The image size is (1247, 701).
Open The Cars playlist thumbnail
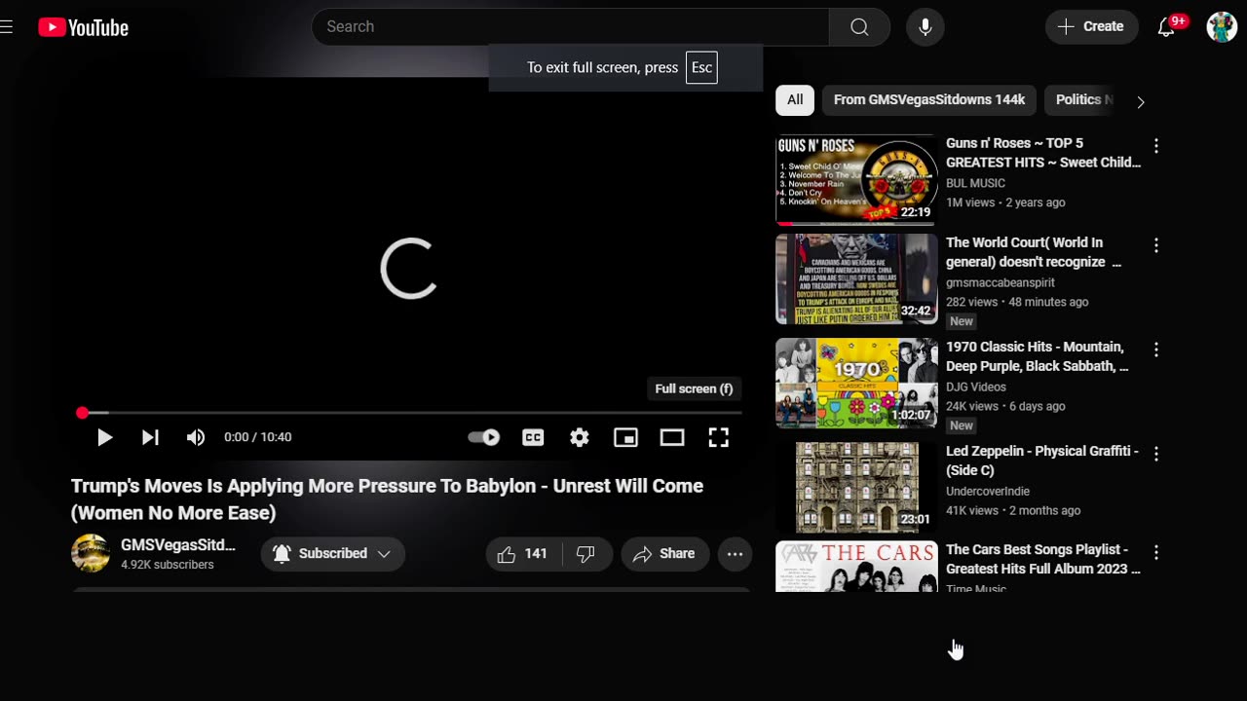(856, 567)
